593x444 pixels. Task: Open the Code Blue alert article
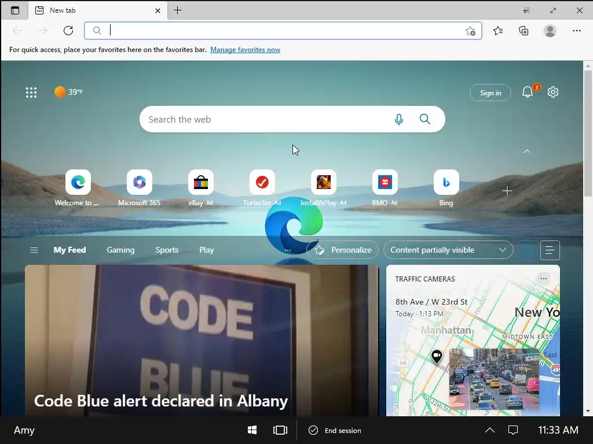(202, 341)
